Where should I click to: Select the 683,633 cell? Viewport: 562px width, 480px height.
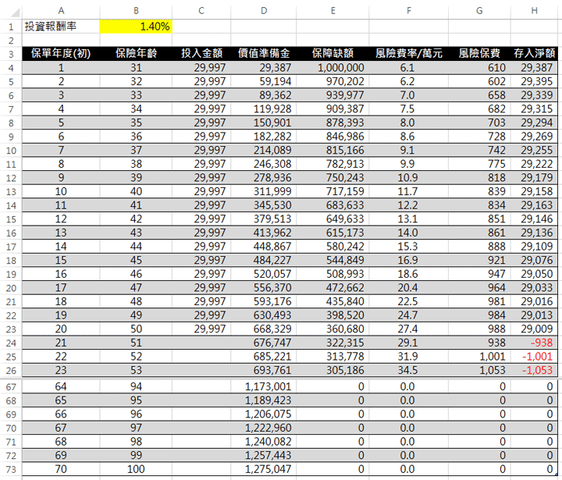[333, 205]
